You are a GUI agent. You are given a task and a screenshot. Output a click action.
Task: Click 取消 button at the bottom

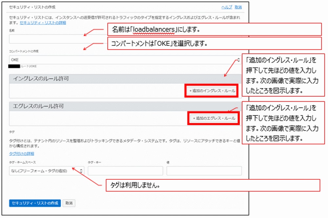click(69, 203)
